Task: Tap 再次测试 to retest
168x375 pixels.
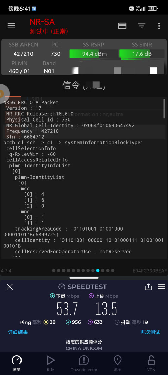Action: [150, 332]
